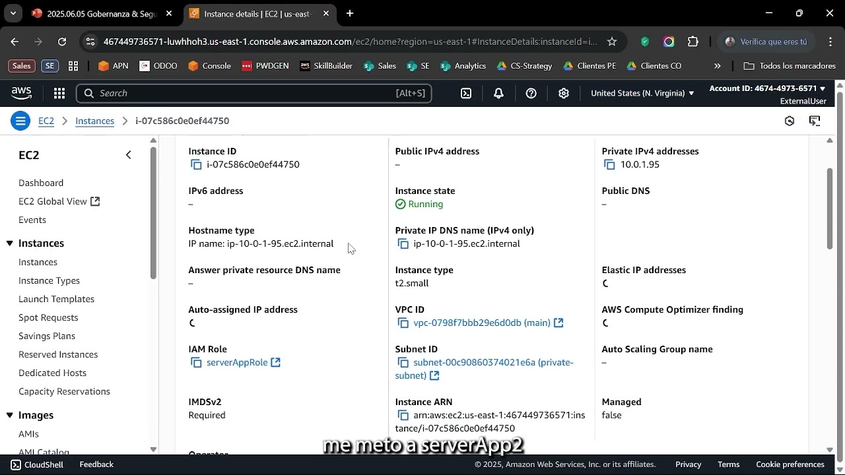
Task: Collapse the EC2 side panel
Action: pyautogui.click(x=129, y=155)
